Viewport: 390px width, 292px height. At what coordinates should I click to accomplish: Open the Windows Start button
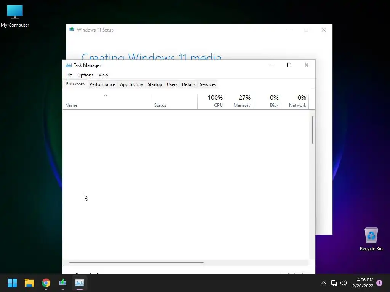coord(12,283)
